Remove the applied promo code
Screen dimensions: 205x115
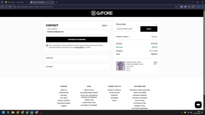tap(154, 37)
